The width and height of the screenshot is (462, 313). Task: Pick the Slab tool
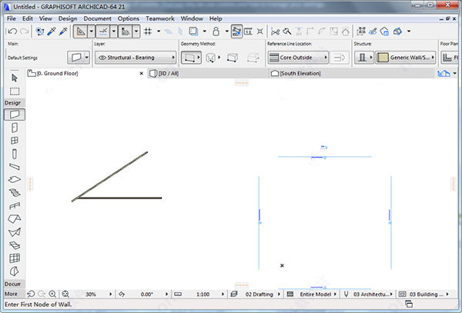click(15, 179)
